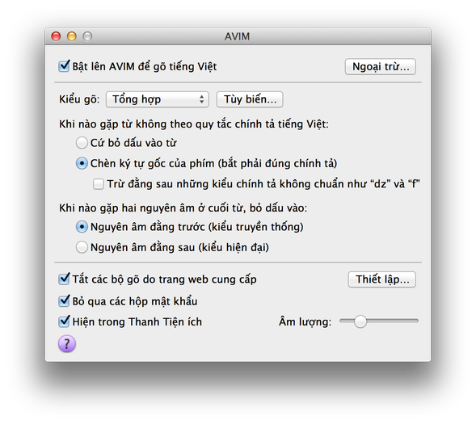Choose "Nguyên âm đằng trước" traditional style
The image size is (476, 424).
[82, 227]
